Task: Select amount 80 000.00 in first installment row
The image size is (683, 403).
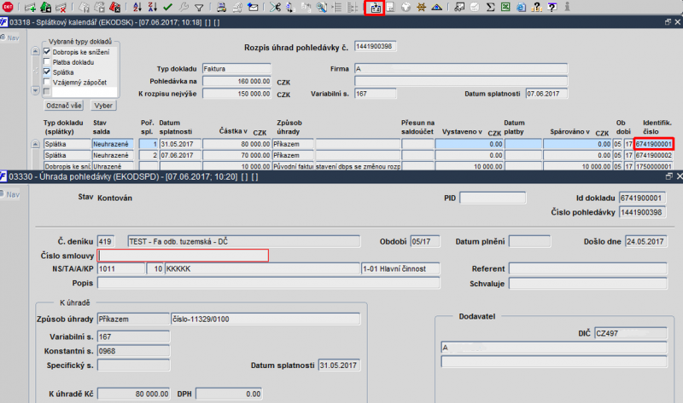Action: click(236, 144)
